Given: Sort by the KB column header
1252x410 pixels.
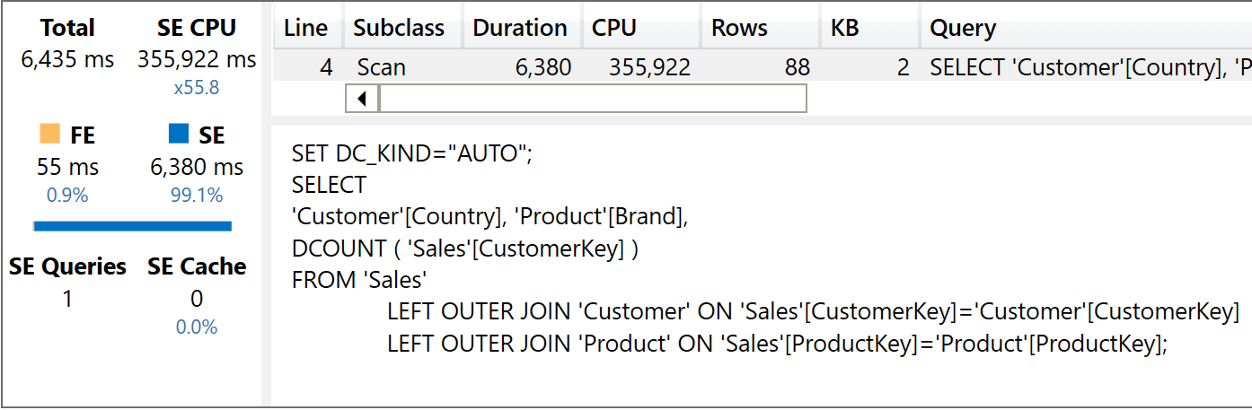Looking at the screenshot, I should click(x=869, y=28).
